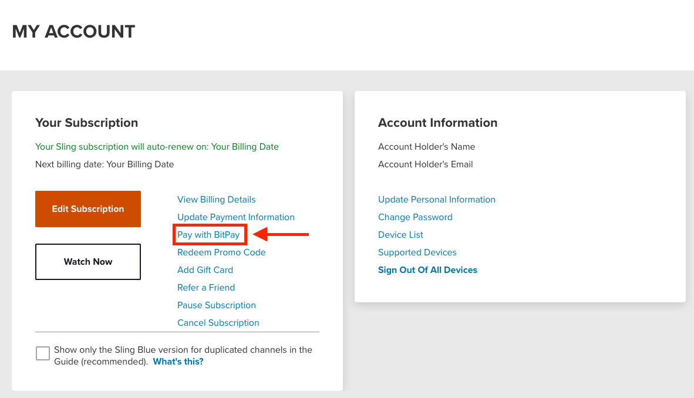This screenshot has width=694, height=398.
Task: Click Change Password link
Action: (415, 217)
